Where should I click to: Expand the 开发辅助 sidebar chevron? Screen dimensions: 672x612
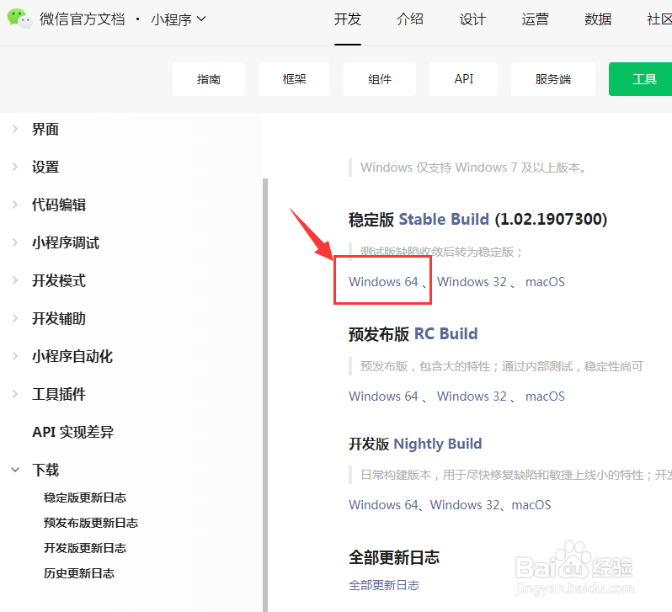click(15, 318)
